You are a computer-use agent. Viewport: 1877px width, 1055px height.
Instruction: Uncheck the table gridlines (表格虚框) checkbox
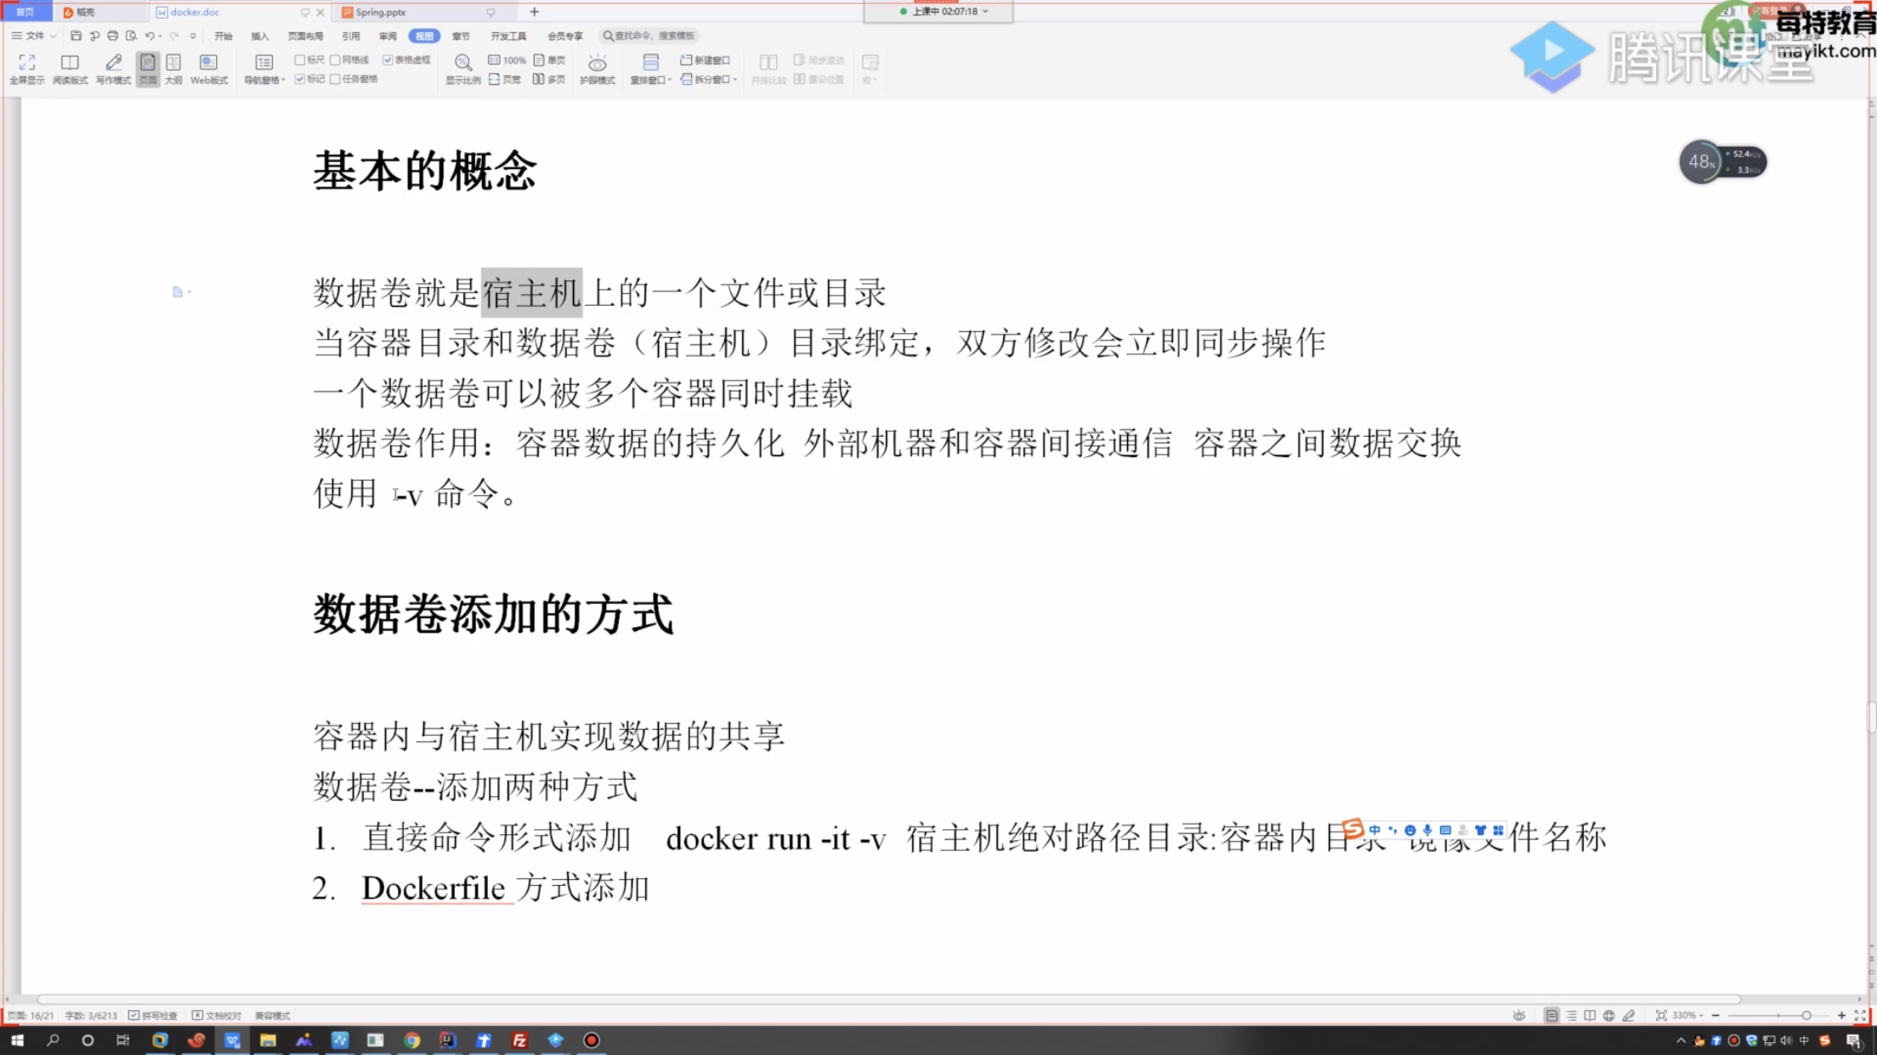pos(388,60)
